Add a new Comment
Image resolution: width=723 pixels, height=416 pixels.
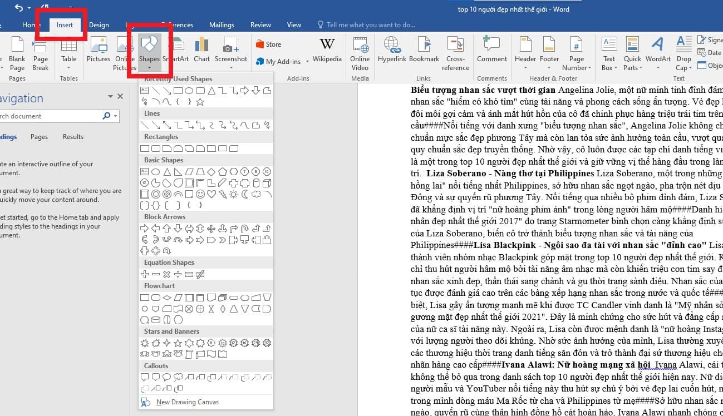coord(492,50)
